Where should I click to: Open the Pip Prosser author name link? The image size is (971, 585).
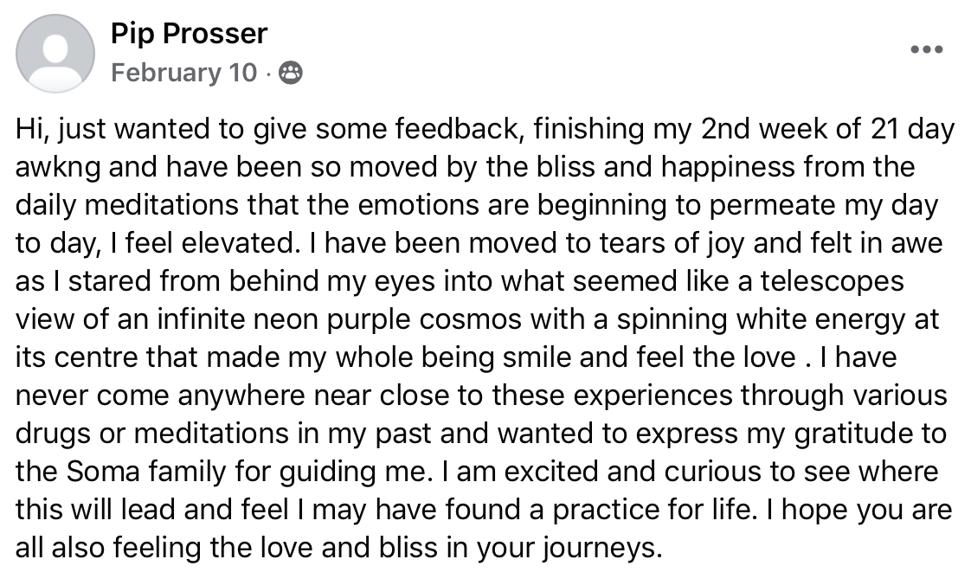point(189,33)
